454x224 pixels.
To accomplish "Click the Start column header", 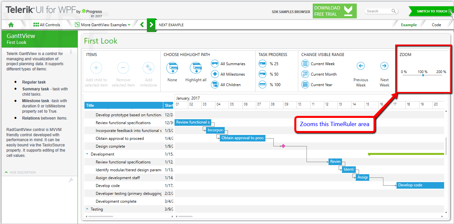I will [x=169, y=105].
